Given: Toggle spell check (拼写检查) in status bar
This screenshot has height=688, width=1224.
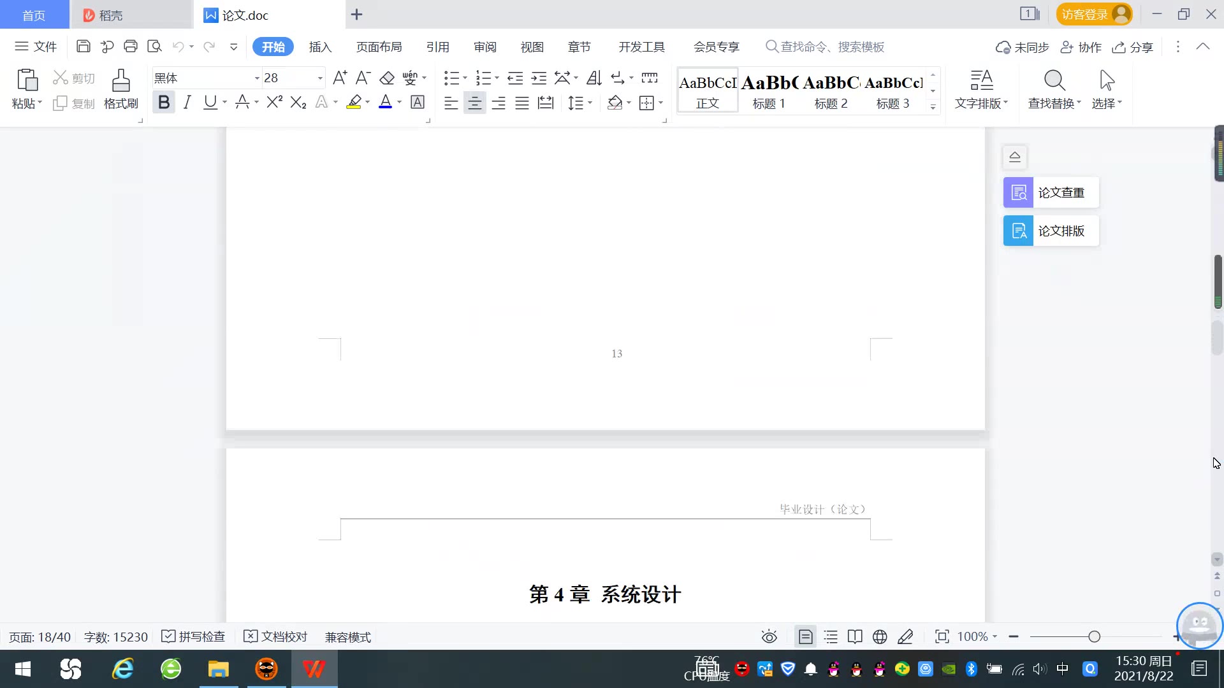Looking at the screenshot, I should (194, 636).
